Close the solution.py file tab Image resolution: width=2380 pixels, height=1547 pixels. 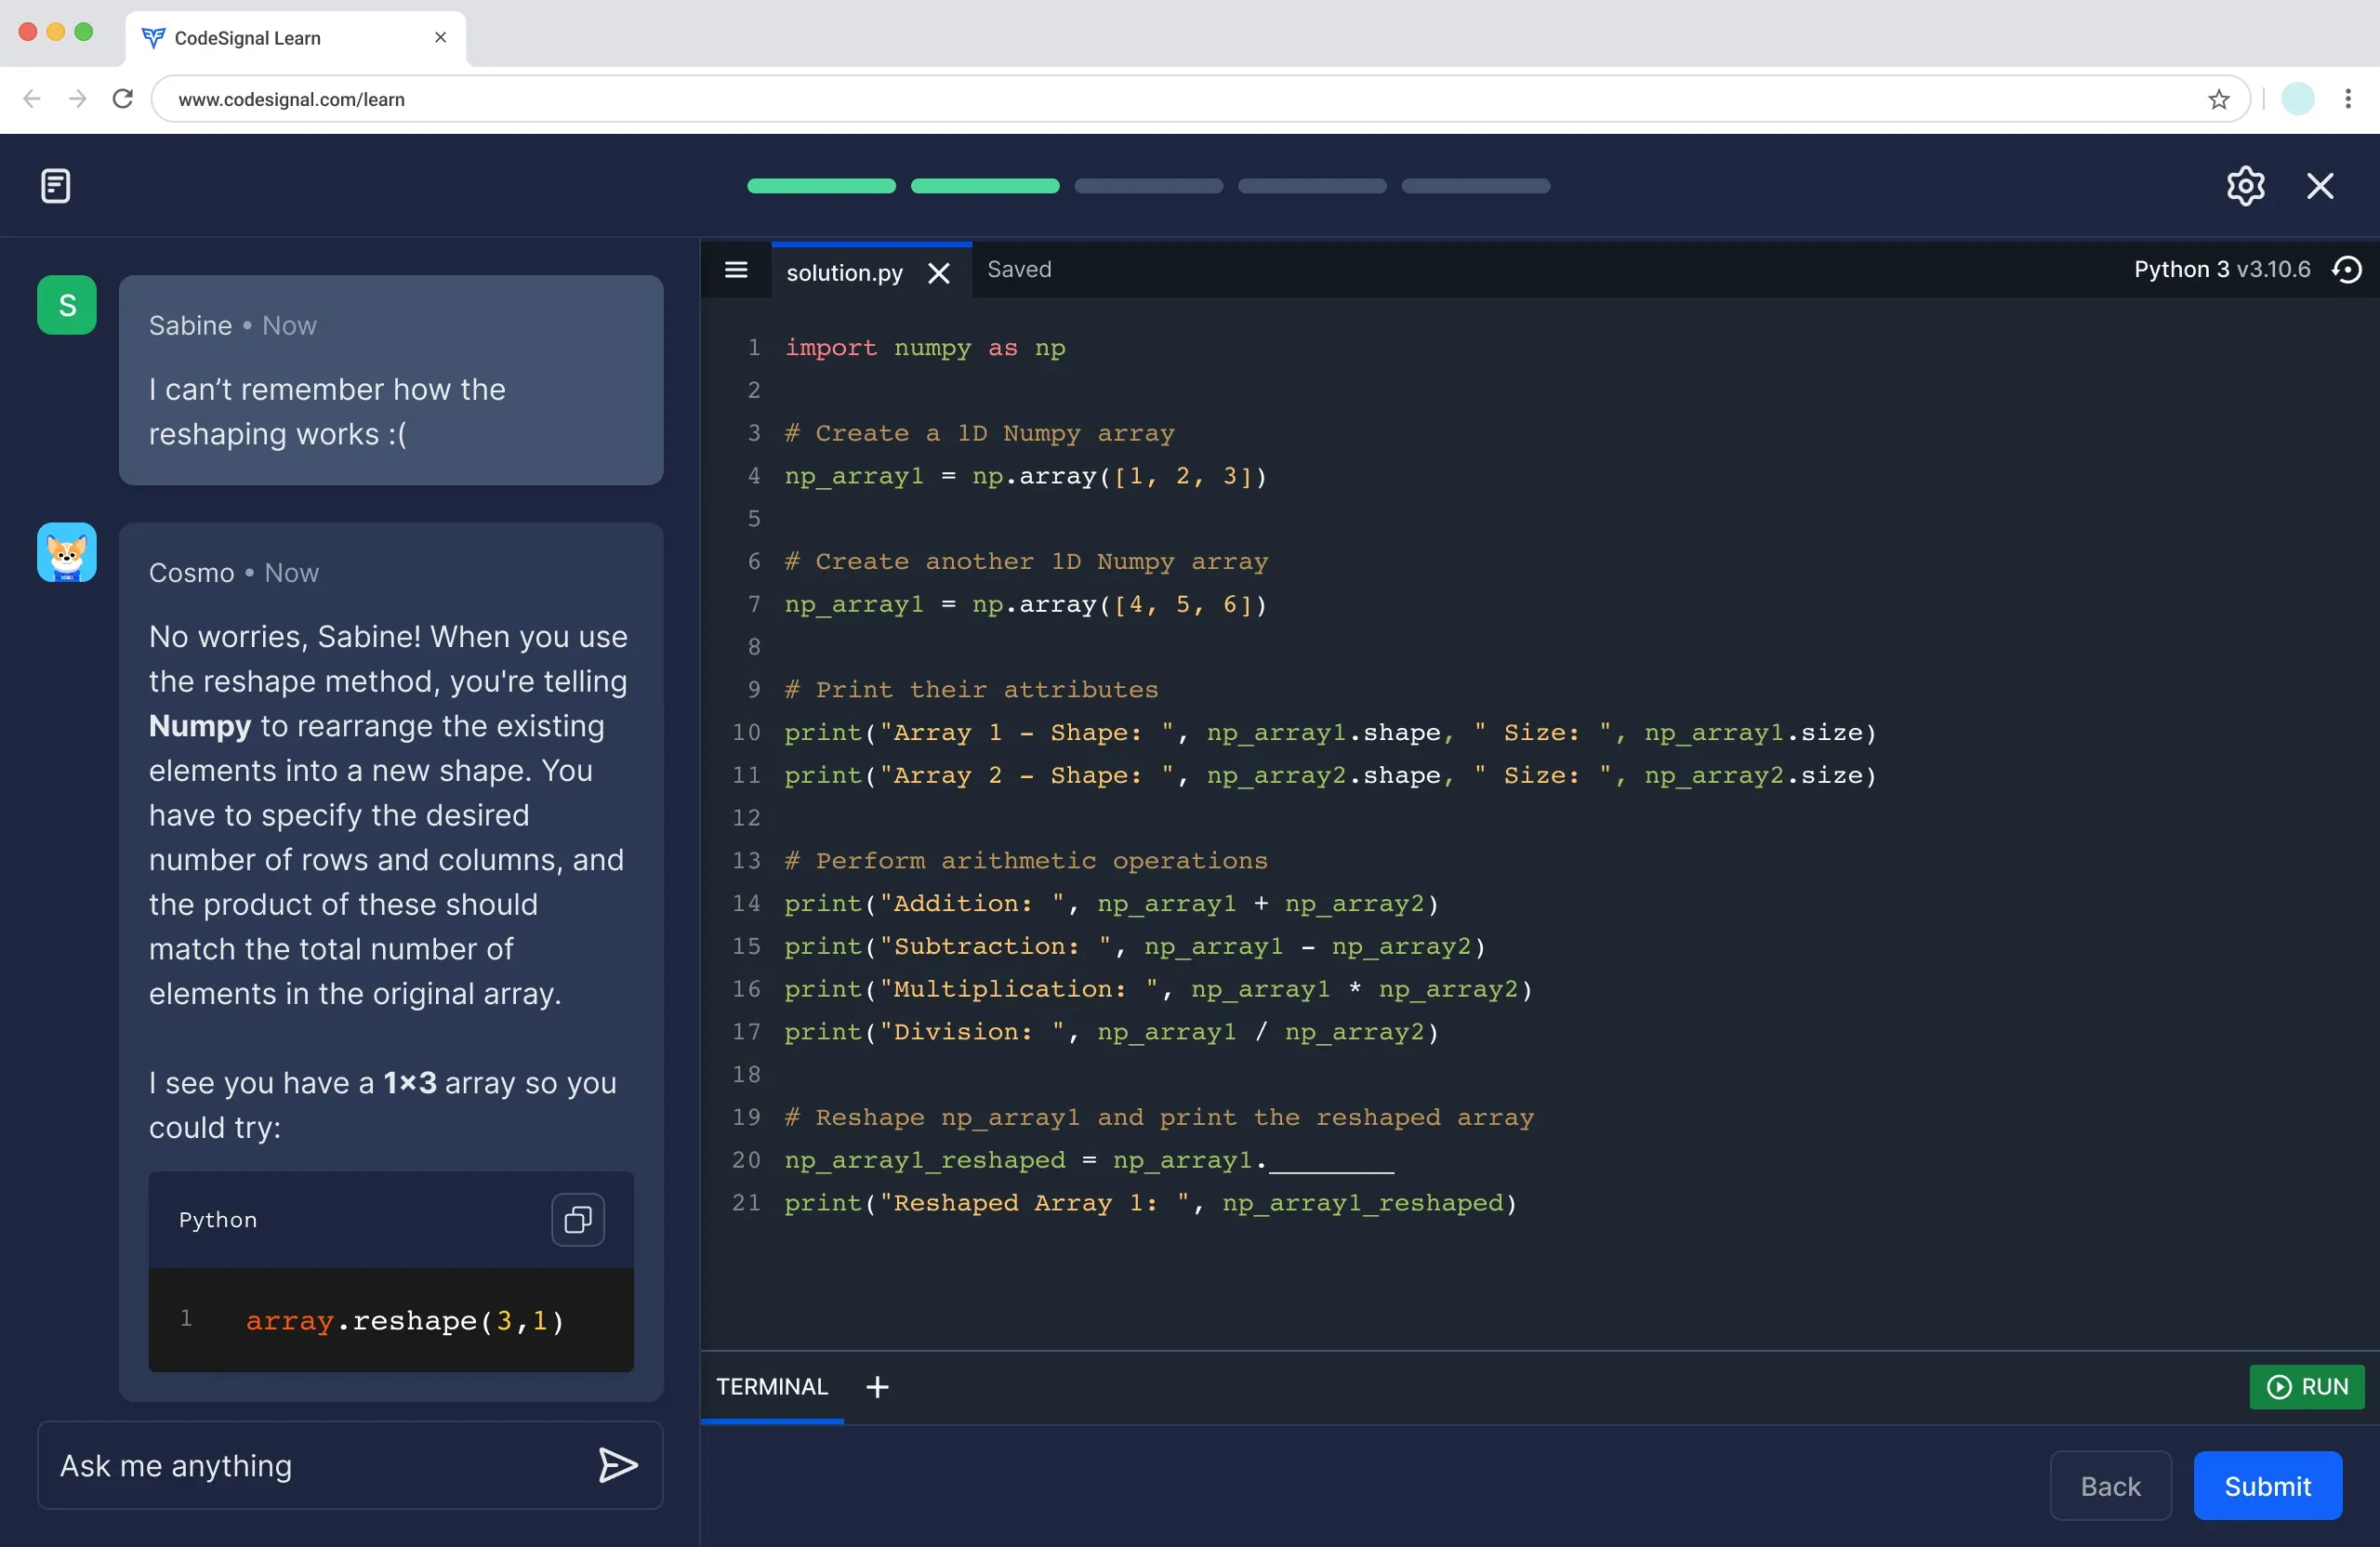pyautogui.click(x=939, y=272)
